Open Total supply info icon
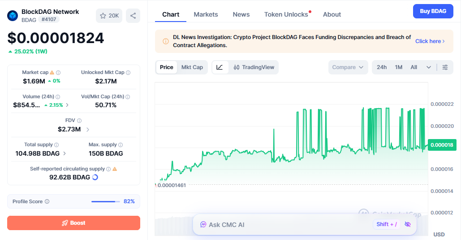Screen dimensions: 461x240 tap(56, 144)
